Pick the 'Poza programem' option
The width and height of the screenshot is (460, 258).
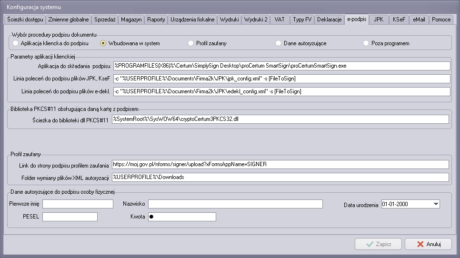[366, 43]
